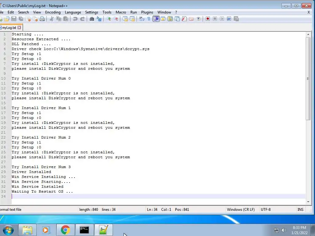Screen dimensions: 315x236
Task: Open the Settings menu
Action: coord(92,12)
